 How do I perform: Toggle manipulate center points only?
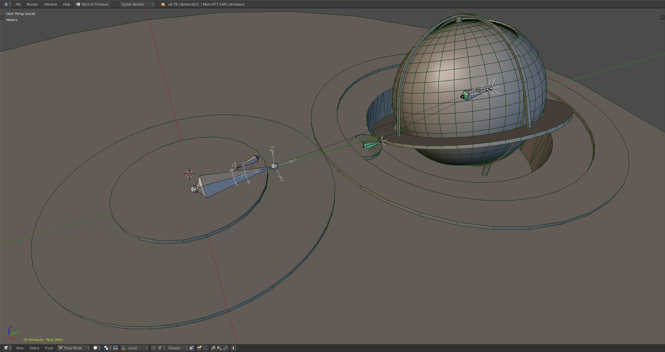pyautogui.click(x=115, y=348)
